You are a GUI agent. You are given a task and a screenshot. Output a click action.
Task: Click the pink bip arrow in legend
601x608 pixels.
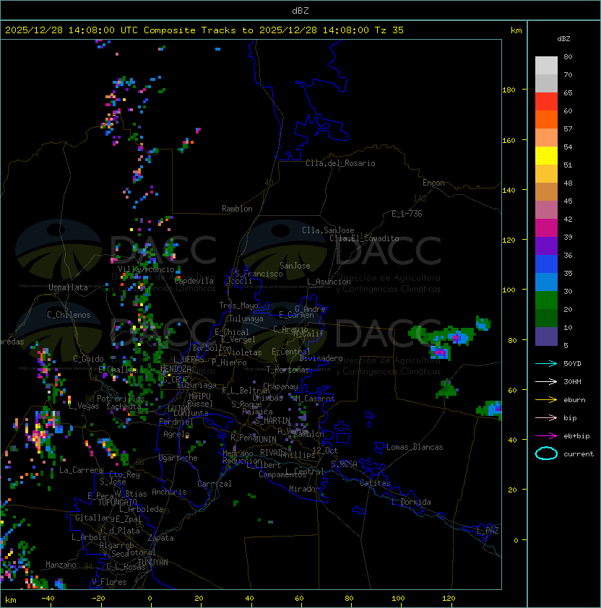pos(546,417)
